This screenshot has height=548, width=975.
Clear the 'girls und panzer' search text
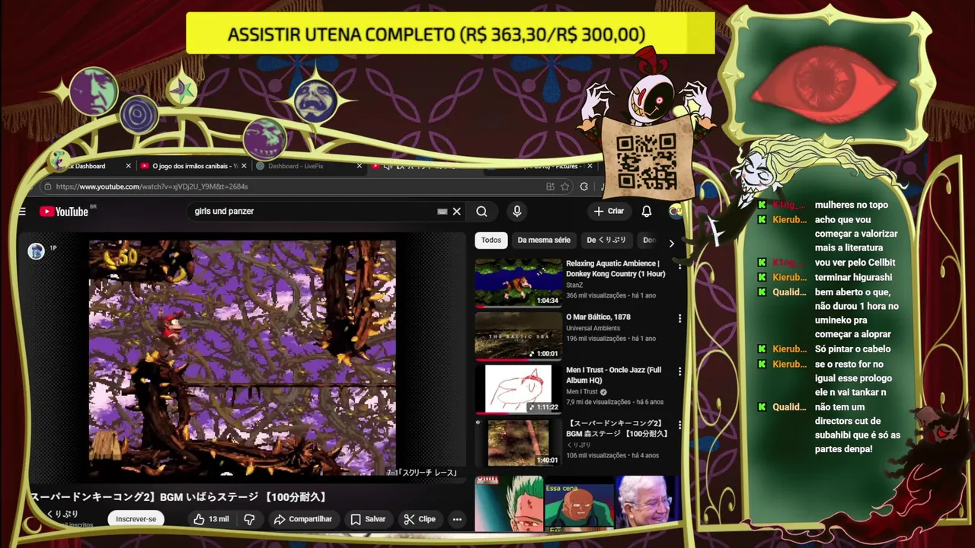pyautogui.click(x=457, y=212)
